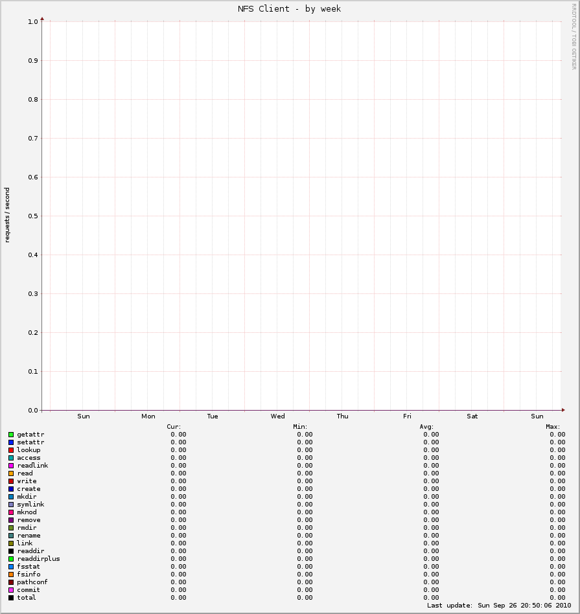Click the mkdir Min value 0.00
Image resolution: width=580 pixels, height=614 pixels.
point(305,497)
